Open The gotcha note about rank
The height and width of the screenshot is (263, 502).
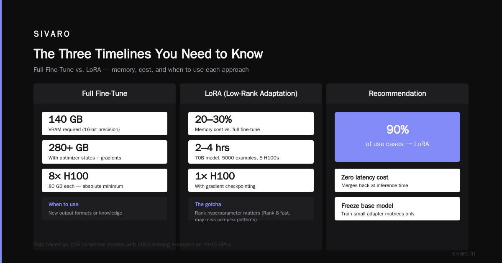(251, 209)
